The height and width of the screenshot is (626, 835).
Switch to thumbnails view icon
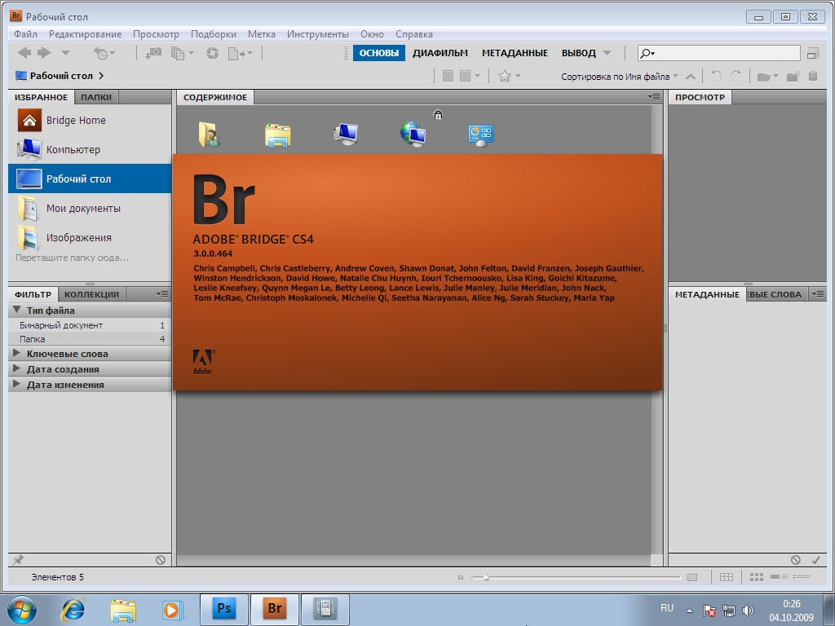pos(756,577)
